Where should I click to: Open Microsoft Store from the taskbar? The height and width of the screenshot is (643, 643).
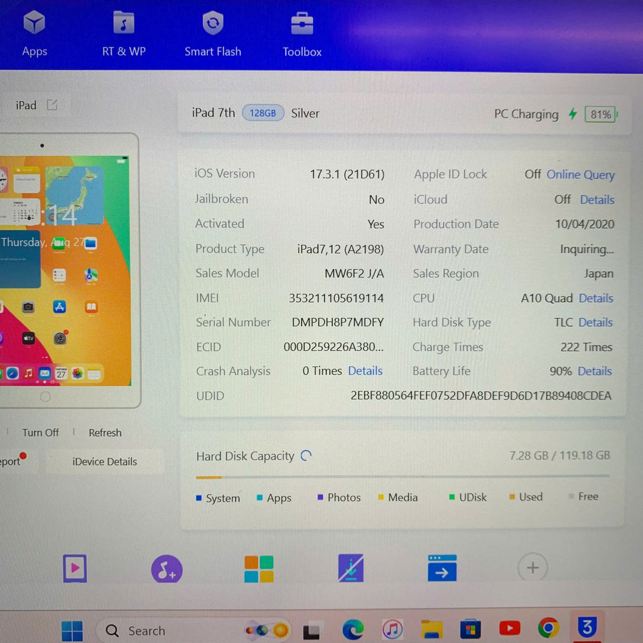[470, 629]
